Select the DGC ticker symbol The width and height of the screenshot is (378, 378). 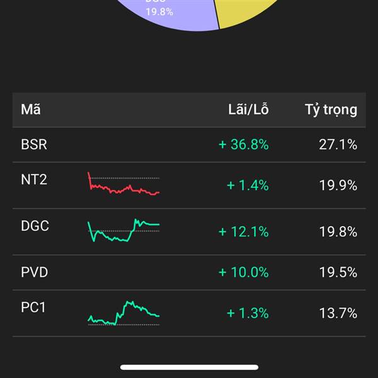[x=35, y=226]
